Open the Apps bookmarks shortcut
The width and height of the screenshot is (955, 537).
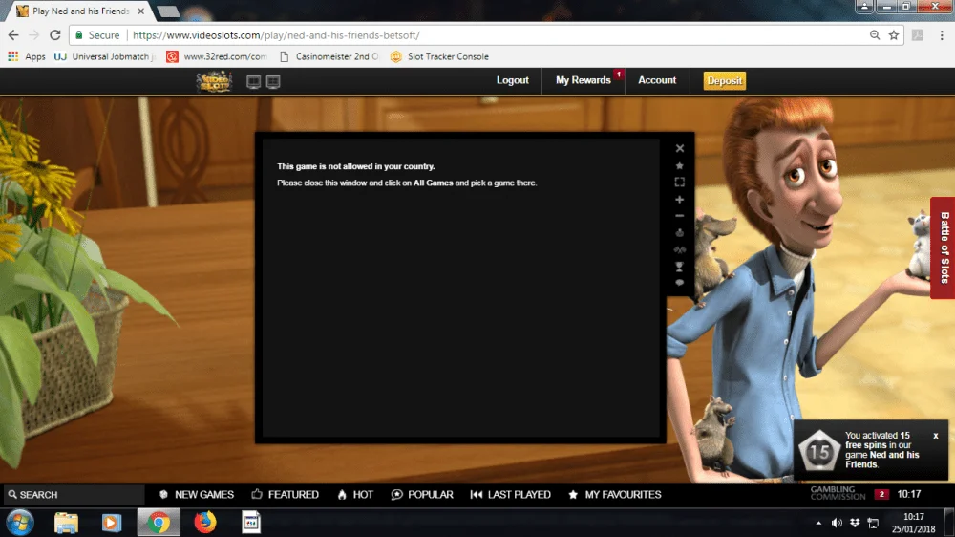click(x=27, y=56)
